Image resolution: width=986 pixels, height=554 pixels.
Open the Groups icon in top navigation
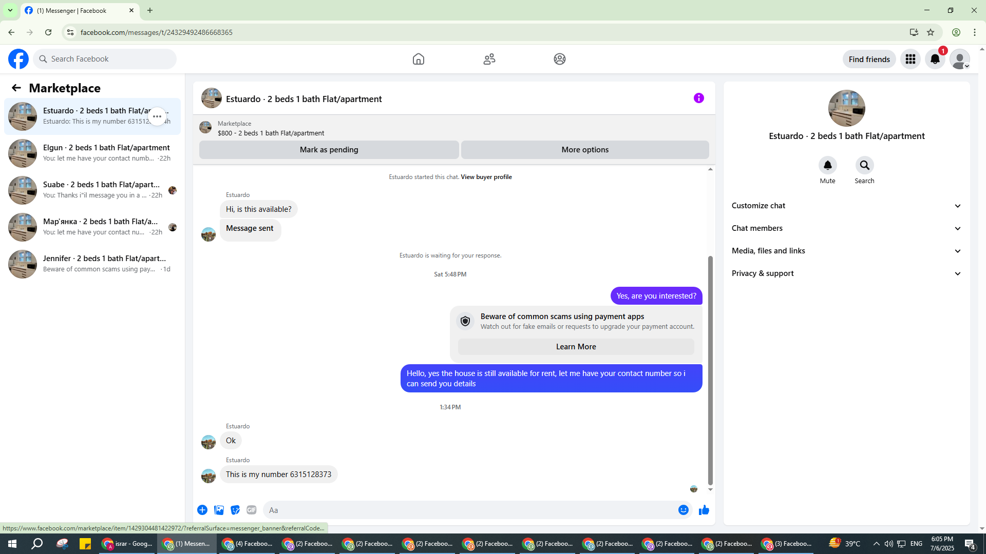(x=560, y=59)
